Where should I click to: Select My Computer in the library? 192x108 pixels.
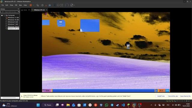(x=10, y=15)
